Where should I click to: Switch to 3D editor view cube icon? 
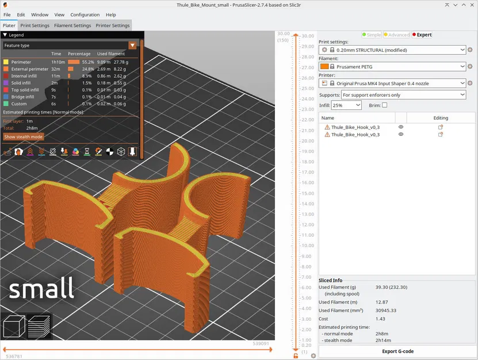(x=14, y=326)
